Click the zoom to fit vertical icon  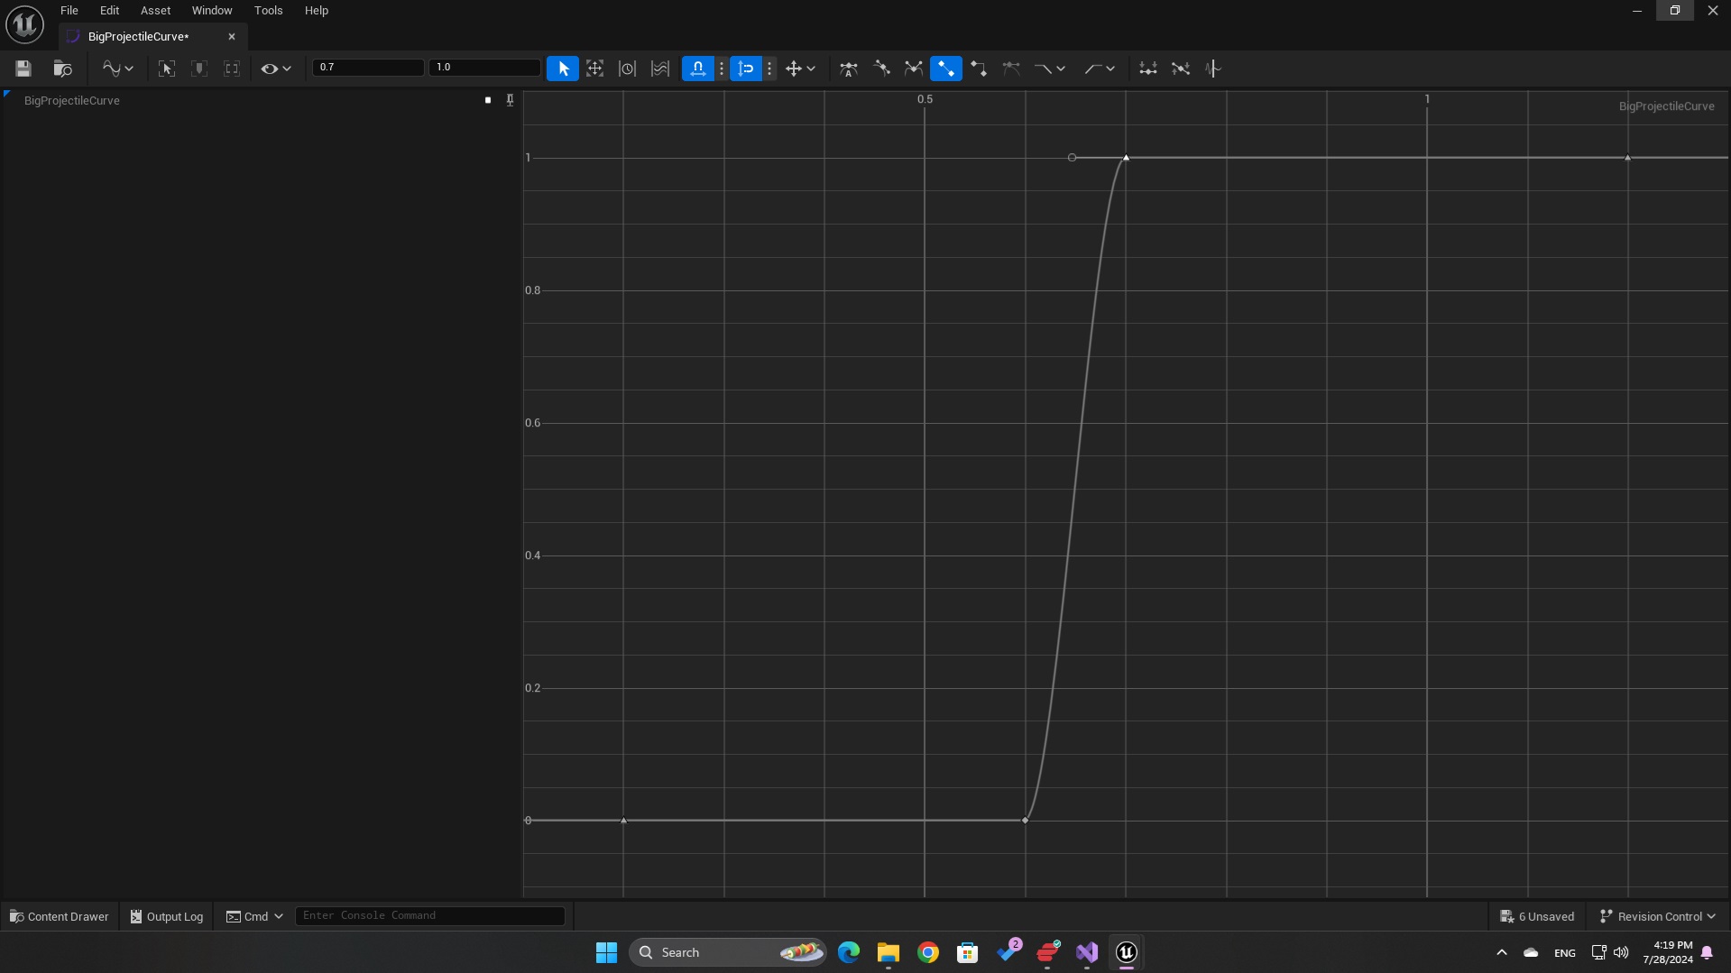199,69
